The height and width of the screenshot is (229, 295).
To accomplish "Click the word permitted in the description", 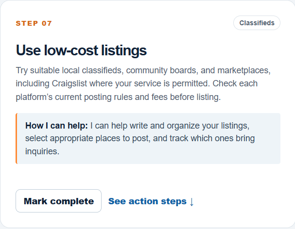I will point(191,83).
